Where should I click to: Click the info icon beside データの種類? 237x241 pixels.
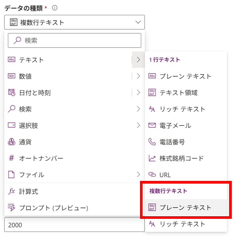[55, 8]
